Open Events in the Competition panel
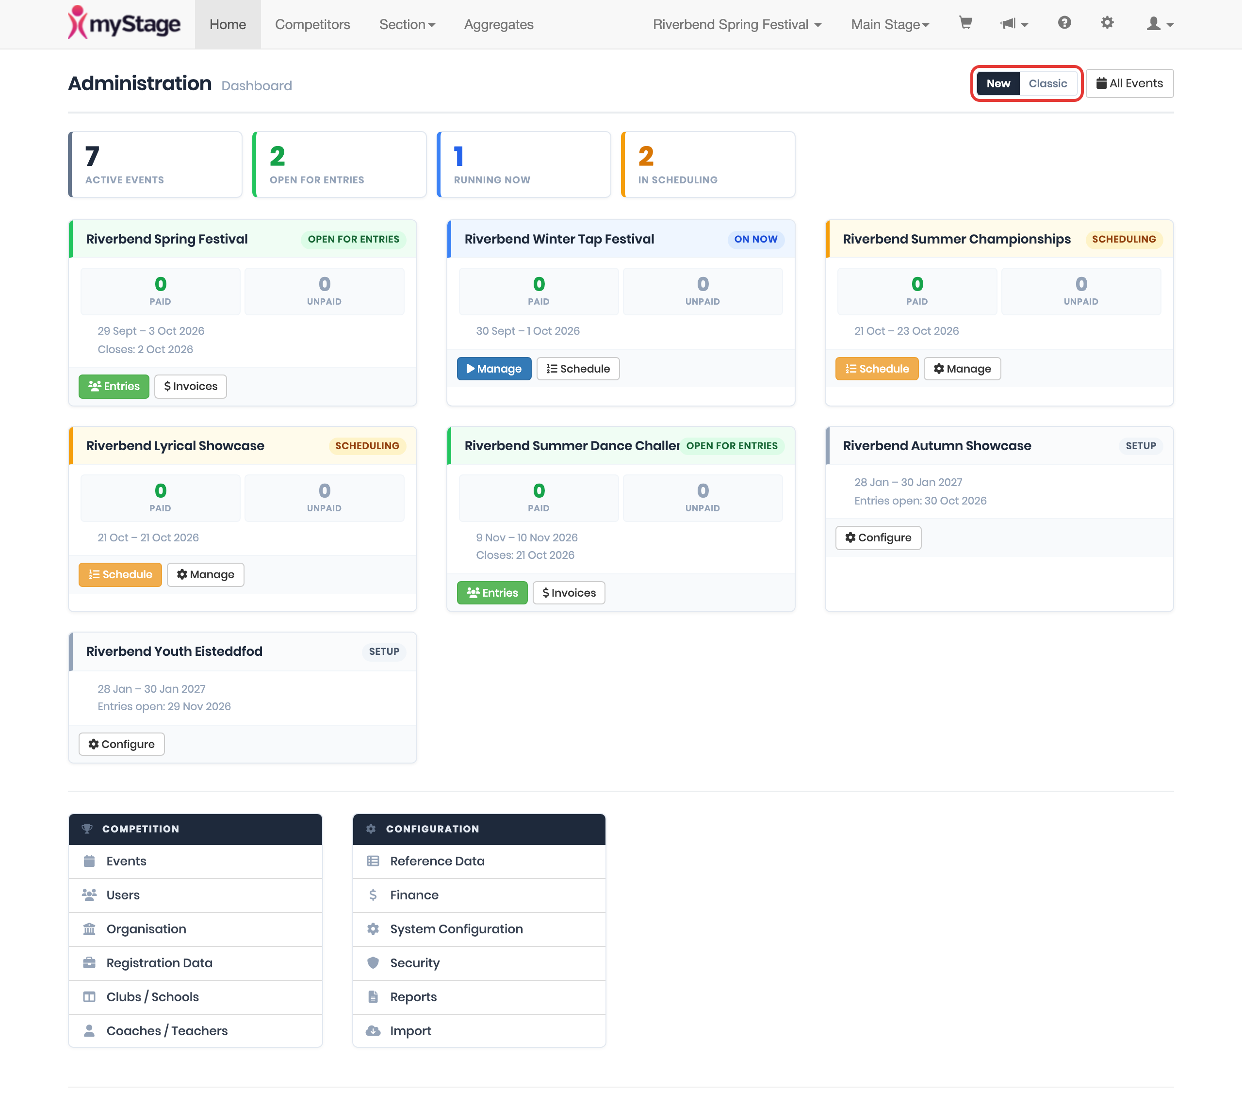Viewport: 1242px width, 1107px height. (195, 861)
